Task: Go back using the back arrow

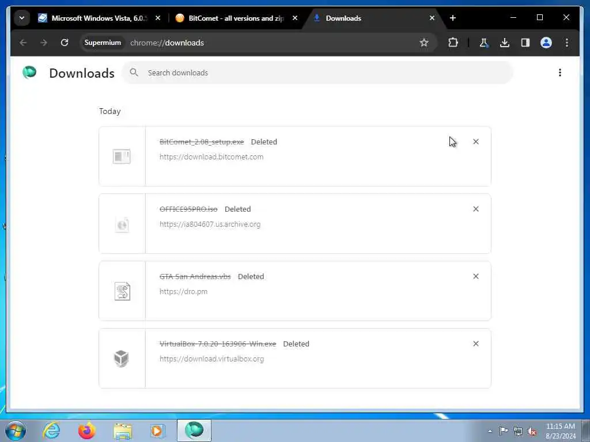Action: [23, 43]
